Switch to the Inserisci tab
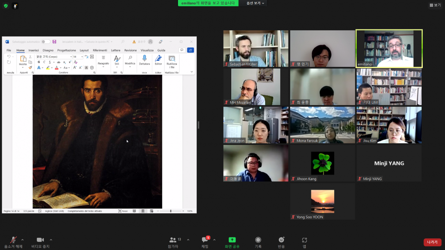This screenshot has width=445, height=250. 33,50
